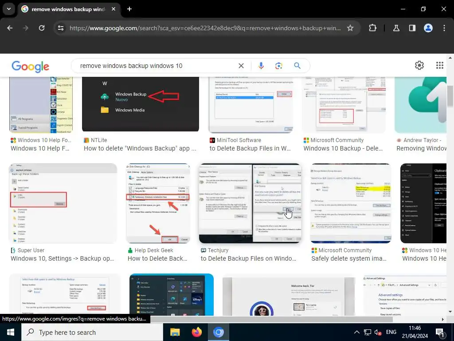
Task: Open the Google apps grid
Action: point(439,65)
